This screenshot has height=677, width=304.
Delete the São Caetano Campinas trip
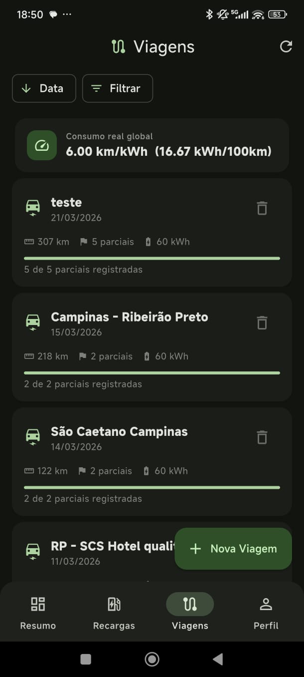coord(262,437)
